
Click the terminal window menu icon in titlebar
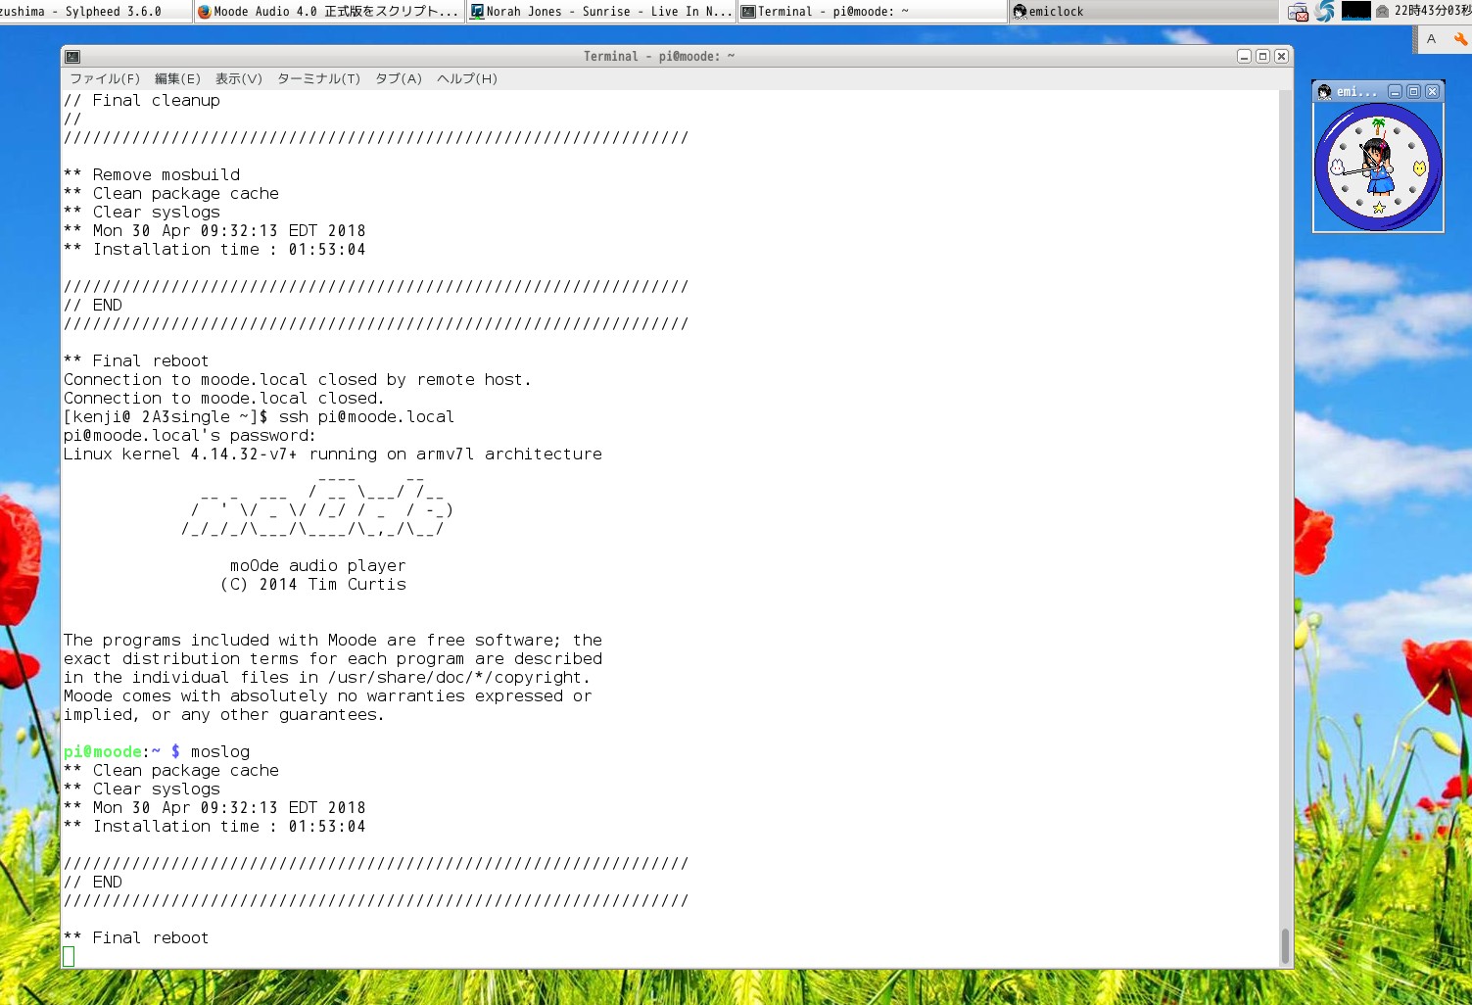click(x=72, y=57)
